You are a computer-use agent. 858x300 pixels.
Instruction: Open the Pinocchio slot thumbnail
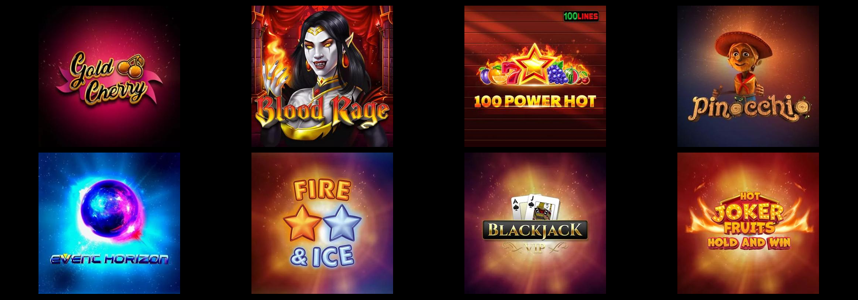(x=748, y=76)
